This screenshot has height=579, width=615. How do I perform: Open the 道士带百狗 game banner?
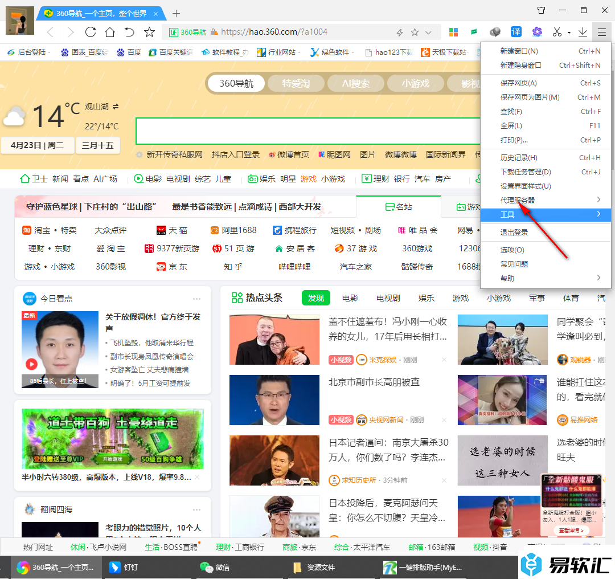tap(113, 438)
